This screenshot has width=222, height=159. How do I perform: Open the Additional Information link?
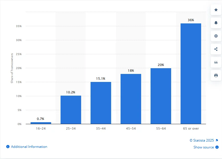(29, 147)
